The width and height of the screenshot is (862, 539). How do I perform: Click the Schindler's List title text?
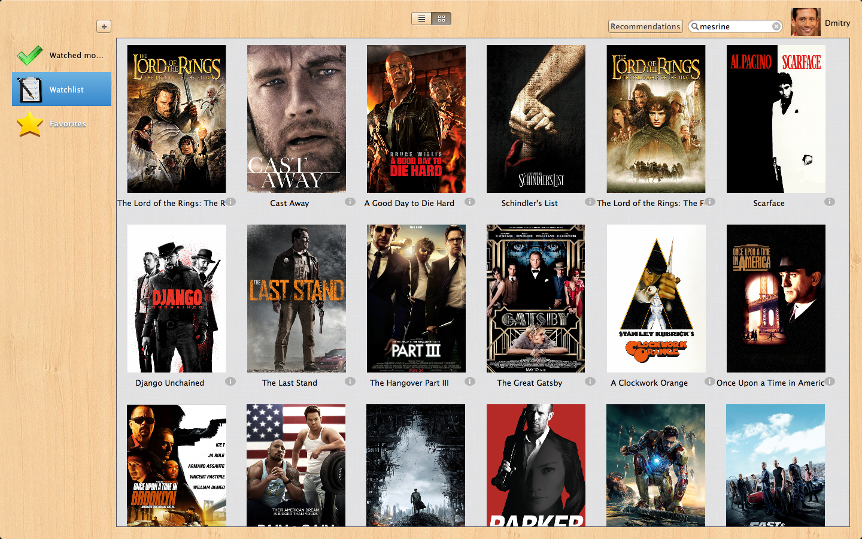tap(530, 203)
